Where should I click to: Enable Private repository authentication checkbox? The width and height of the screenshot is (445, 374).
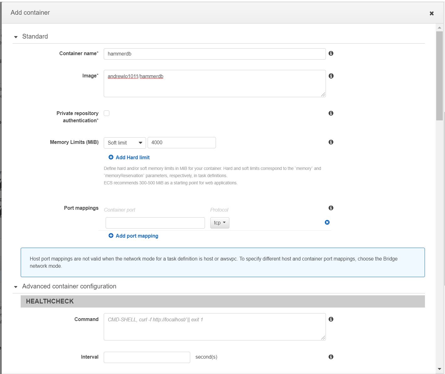click(107, 113)
